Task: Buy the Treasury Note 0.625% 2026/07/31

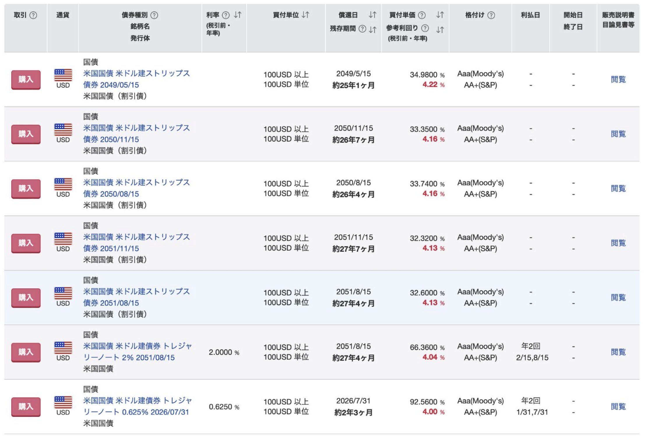Action: pyautogui.click(x=26, y=407)
